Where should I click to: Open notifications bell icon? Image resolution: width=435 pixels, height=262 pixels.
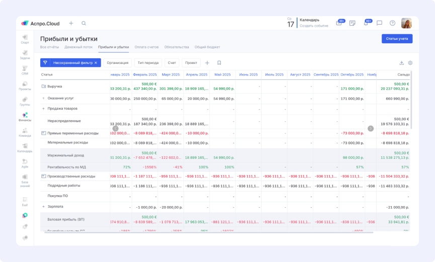pyautogui.click(x=366, y=23)
